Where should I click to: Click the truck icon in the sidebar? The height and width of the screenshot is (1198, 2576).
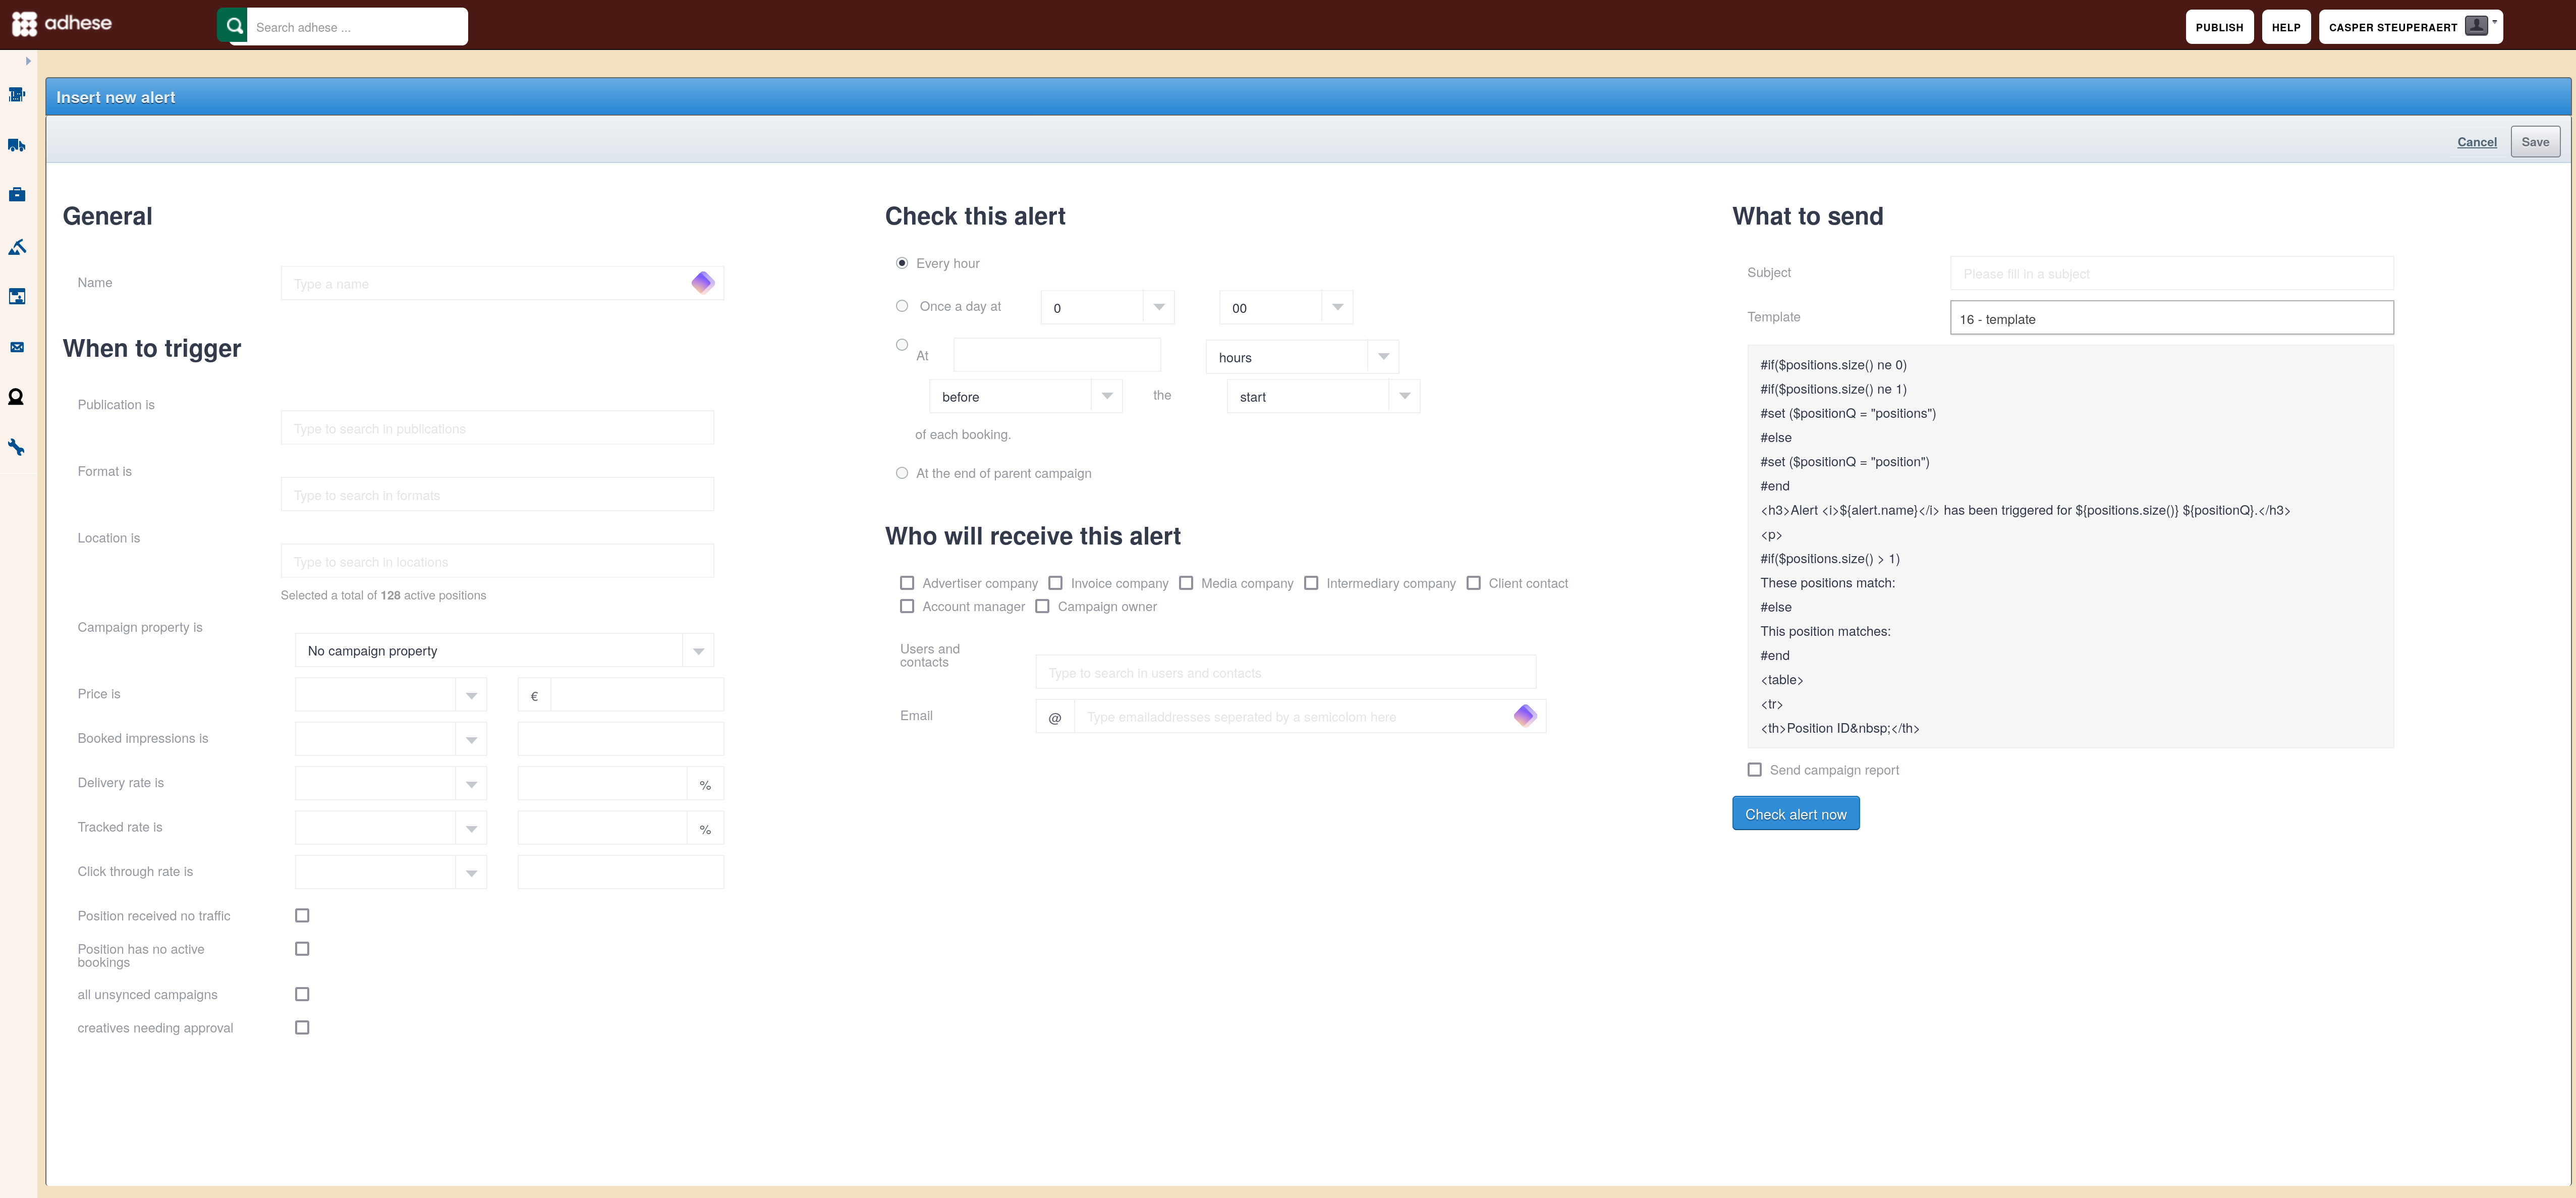(x=16, y=145)
